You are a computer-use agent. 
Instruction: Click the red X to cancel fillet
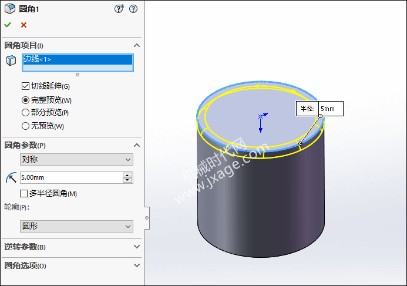click(23, 25)
